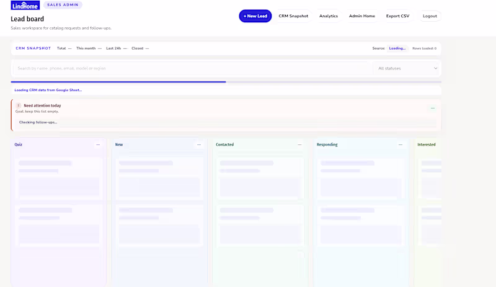Image resolution: width=496 pixels, height=287 pixels.
Task: Collapse the Contacted column
Action: 299,144
